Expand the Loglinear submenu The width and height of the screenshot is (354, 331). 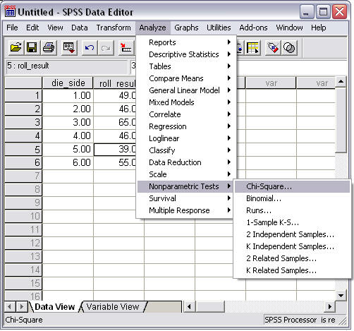[x=186, y=138]
